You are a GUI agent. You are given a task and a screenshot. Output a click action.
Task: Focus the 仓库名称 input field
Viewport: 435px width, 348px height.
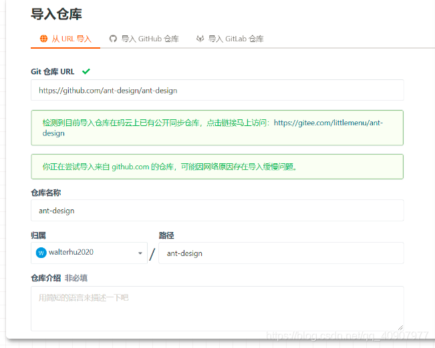(x=217, y=211)
